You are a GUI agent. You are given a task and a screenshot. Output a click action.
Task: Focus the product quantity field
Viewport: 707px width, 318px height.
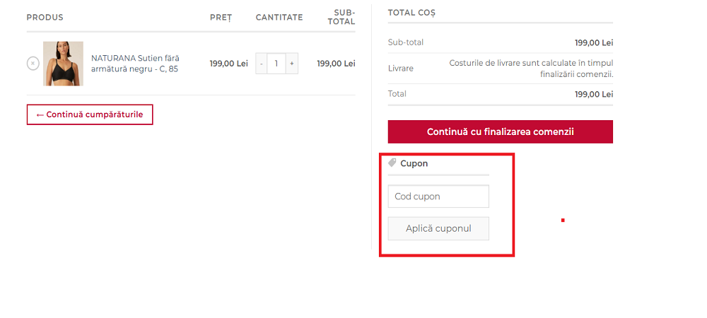276,64
